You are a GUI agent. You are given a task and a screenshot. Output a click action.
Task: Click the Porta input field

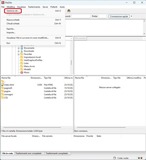pos(103,16)
